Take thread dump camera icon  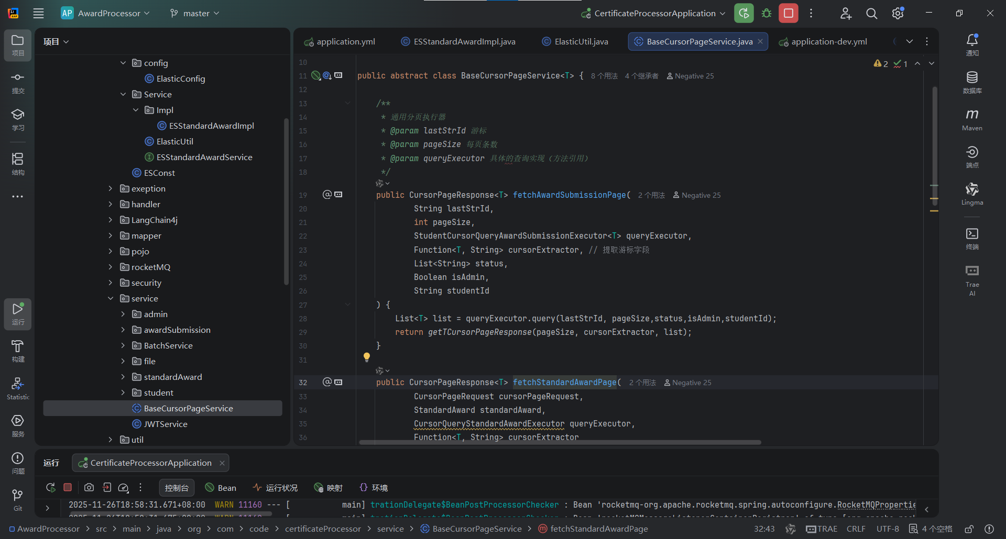(x=89, y=487)
